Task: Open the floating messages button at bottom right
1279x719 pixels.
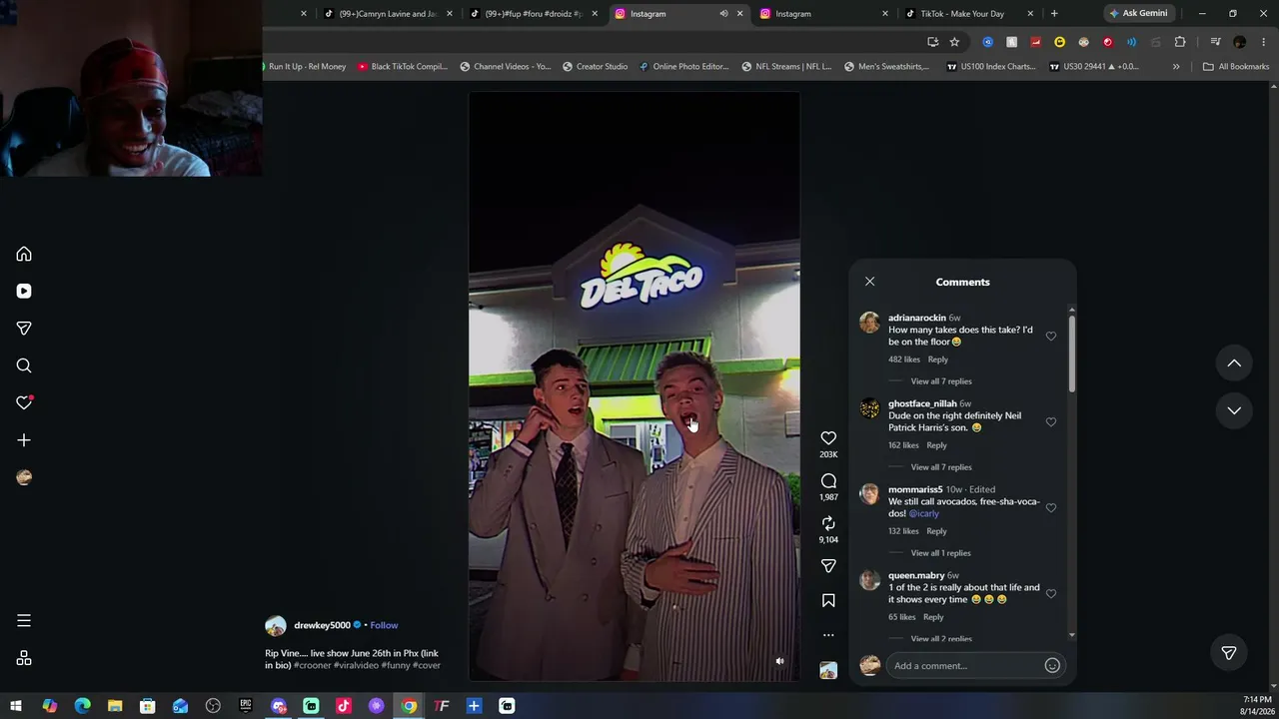Action: point(1229,653)
